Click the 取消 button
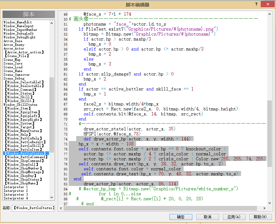Viewport: 276px width, 224px height. coord(208,217)
